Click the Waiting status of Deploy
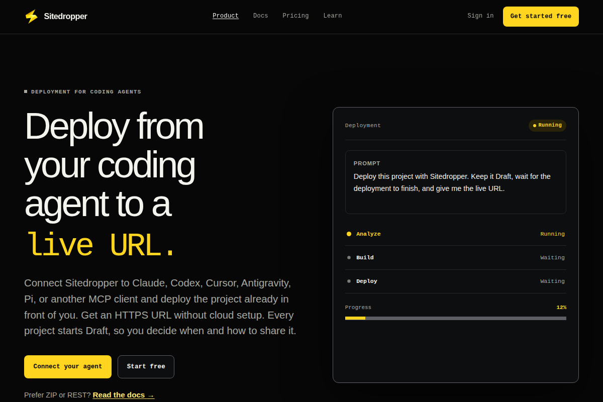Image resolution: width=603 pixels, height=402 pixels. click(552, 281)
